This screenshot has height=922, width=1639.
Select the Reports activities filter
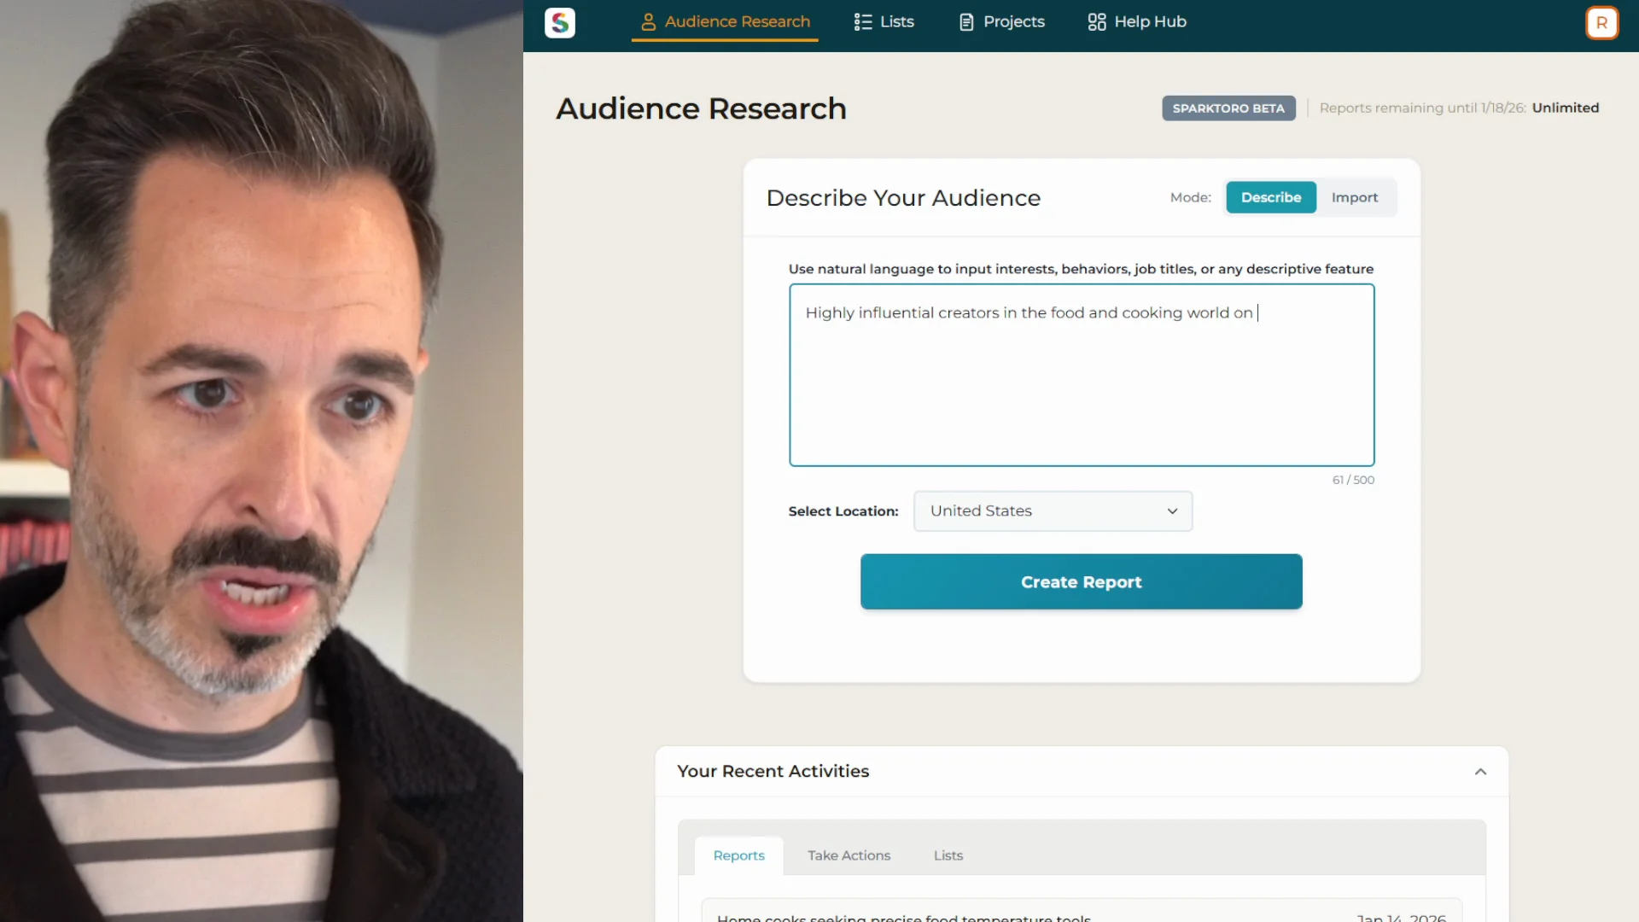click(x=738, y=855)
